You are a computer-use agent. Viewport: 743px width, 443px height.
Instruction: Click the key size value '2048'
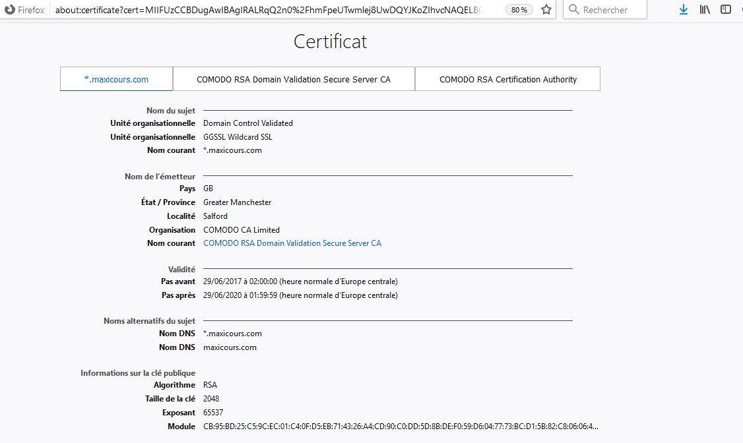(x=211, y=399)
